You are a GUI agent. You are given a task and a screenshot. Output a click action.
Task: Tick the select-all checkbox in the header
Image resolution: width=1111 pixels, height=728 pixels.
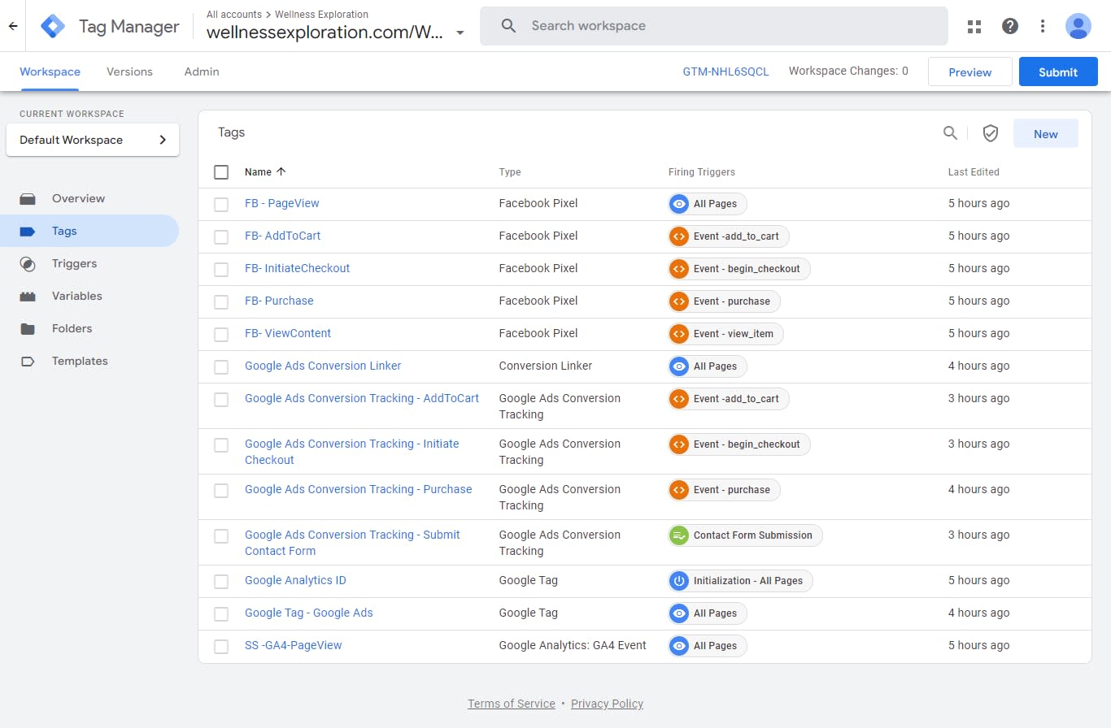[221, 172]
